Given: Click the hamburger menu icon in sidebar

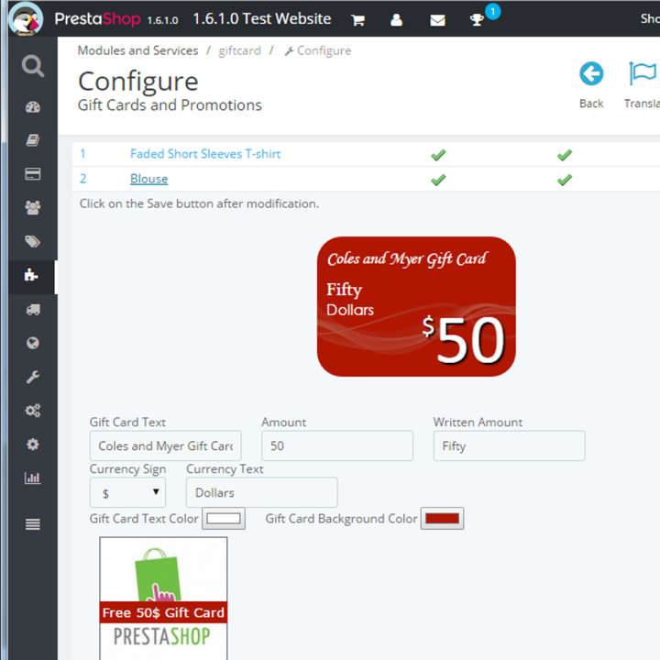Looking at the screenshot, I should [x=33, y=524].
